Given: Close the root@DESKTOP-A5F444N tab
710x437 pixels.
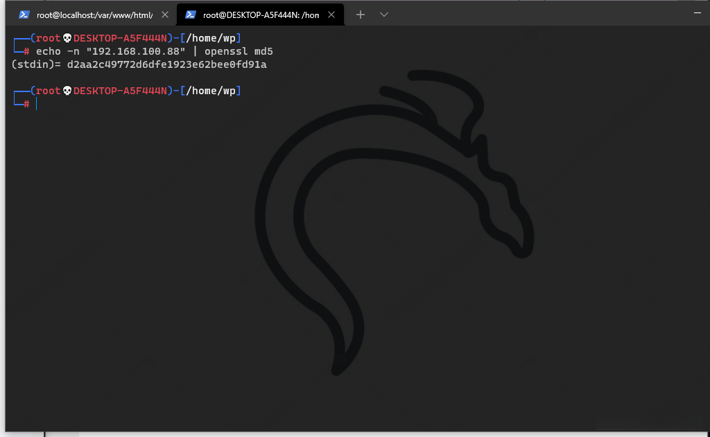Looking at the screenshot, I should pyautogui.click(x=331, y=15).
